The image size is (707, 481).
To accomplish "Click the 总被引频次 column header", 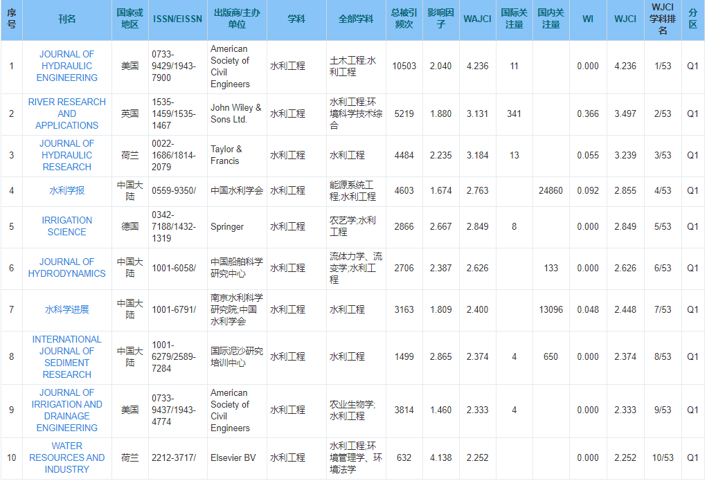I will (404, 19).
